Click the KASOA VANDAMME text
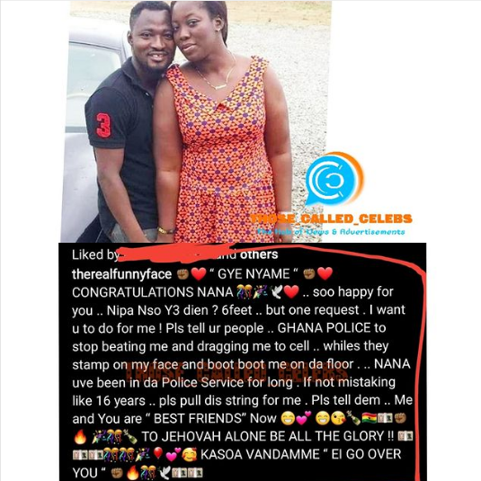The height and width of the screenshot is (481, 481). tap(260, 455)
